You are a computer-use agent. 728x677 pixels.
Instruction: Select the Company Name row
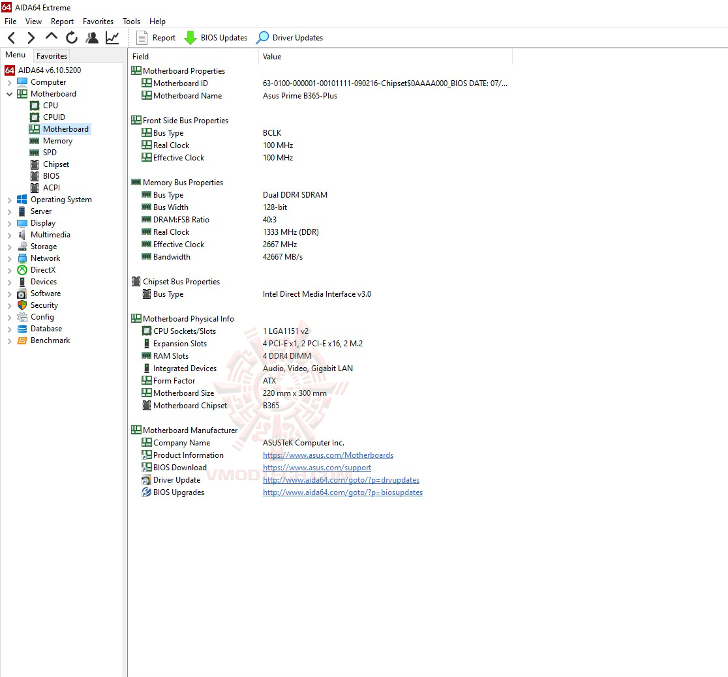click(x=320, y=442)
